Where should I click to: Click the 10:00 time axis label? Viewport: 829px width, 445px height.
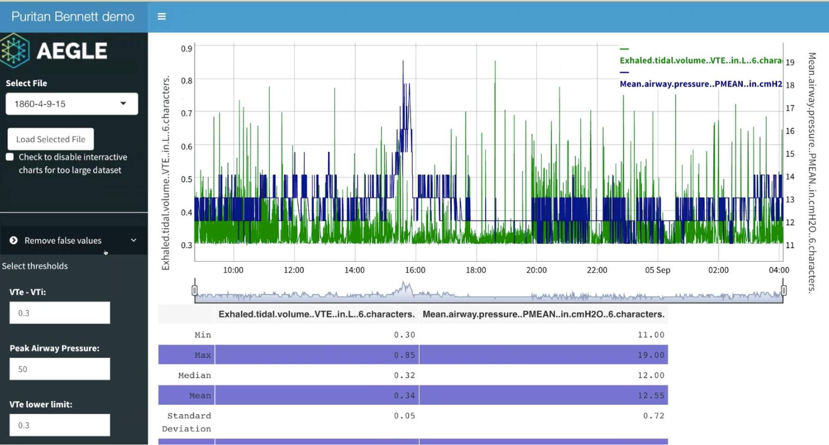[233, 270]
